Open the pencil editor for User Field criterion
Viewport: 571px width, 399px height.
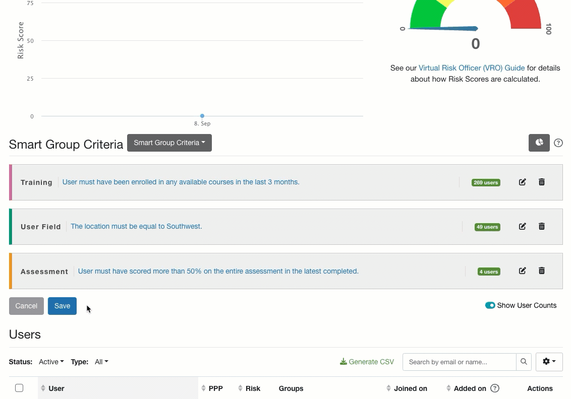pyautogui.click(x=523, y=226)
